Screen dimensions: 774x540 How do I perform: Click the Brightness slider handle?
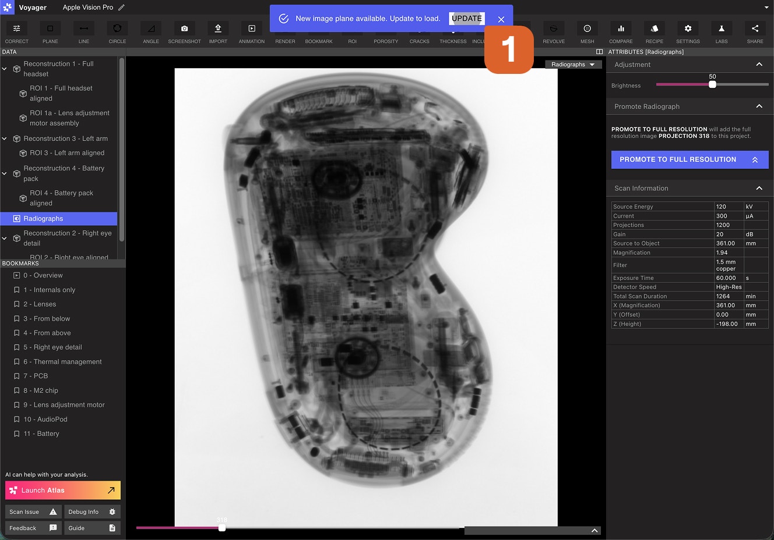(712, 85)
